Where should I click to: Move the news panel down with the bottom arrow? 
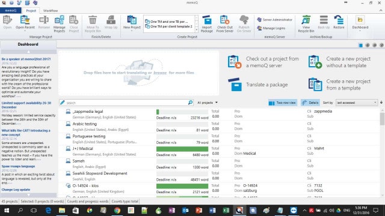(28, 195)
